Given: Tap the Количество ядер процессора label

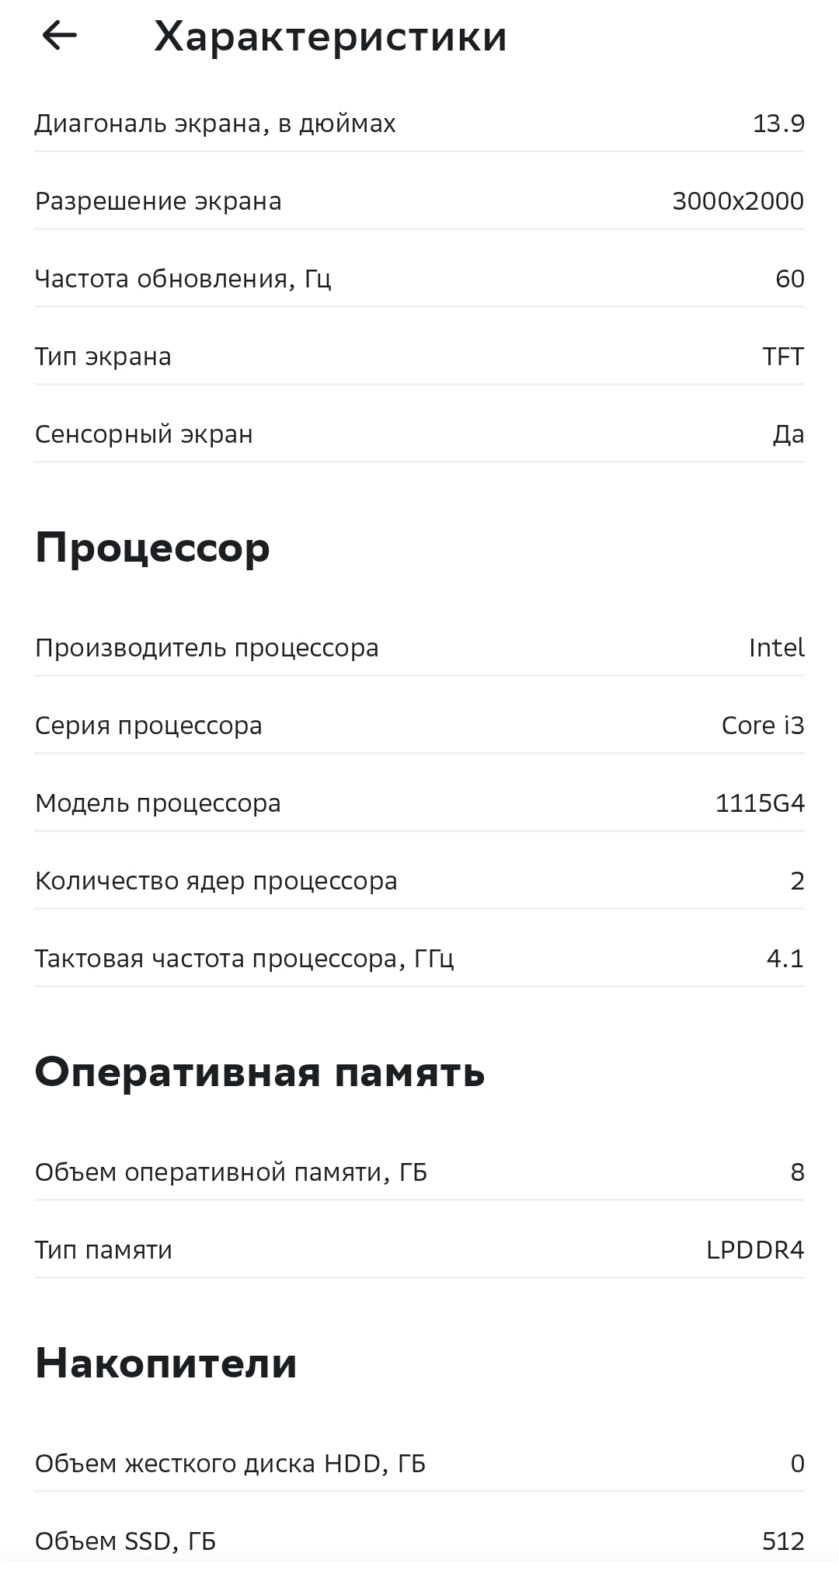Looking at the screenshot, I should pyautogui.click(x=216, y=881).
